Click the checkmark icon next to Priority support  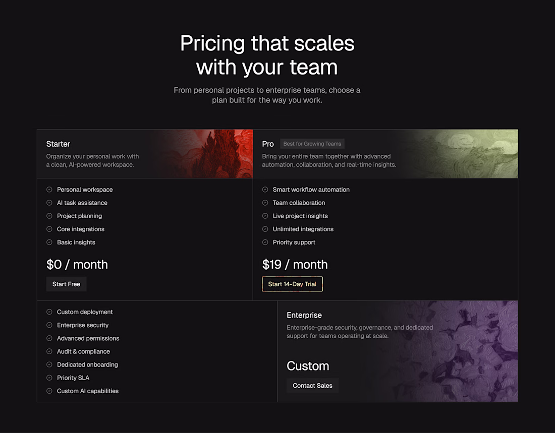[265, 242]
